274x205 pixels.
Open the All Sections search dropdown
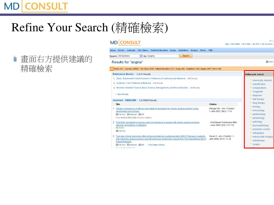[x=130, y=56]
